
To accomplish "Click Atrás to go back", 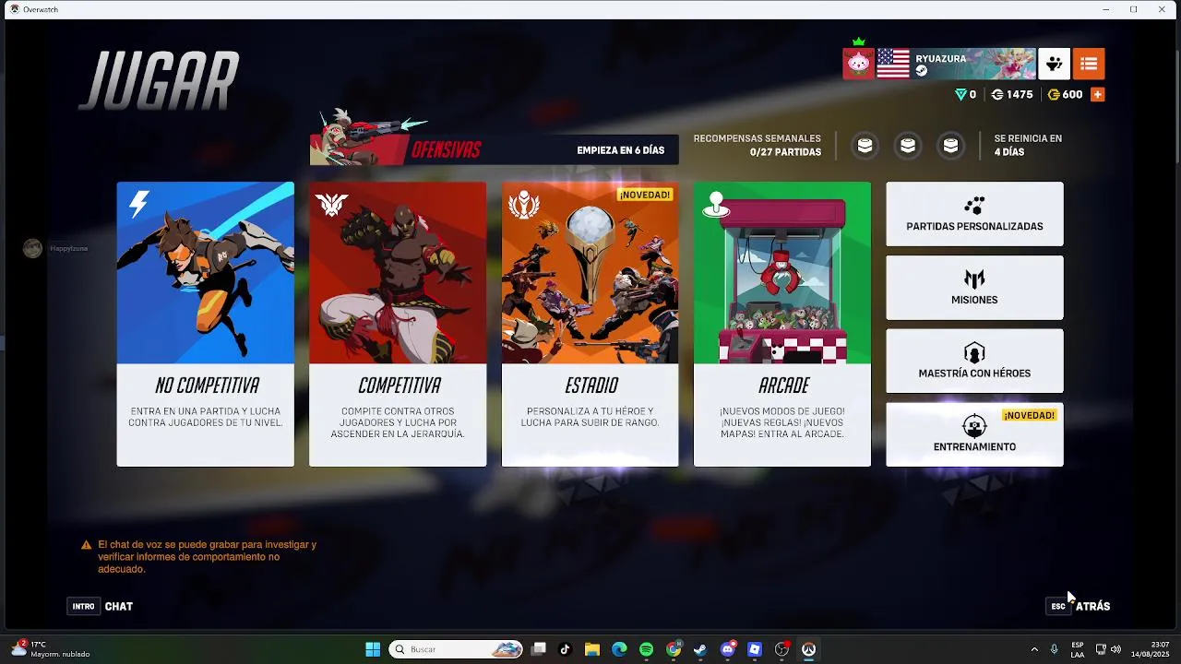I will tap(1093, 606).
